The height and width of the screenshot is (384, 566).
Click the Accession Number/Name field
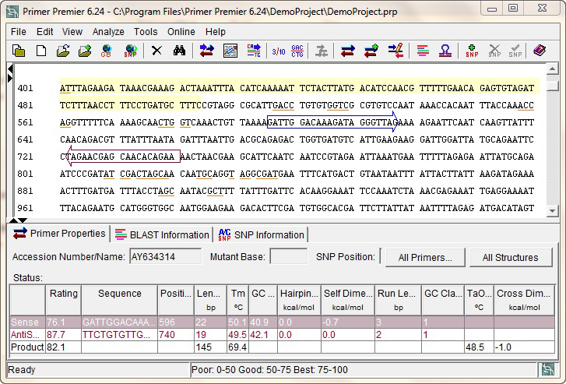(165, 257)
